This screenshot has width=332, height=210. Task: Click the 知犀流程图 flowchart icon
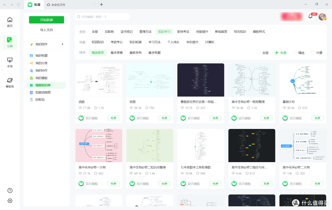click(x=31, y=92)
